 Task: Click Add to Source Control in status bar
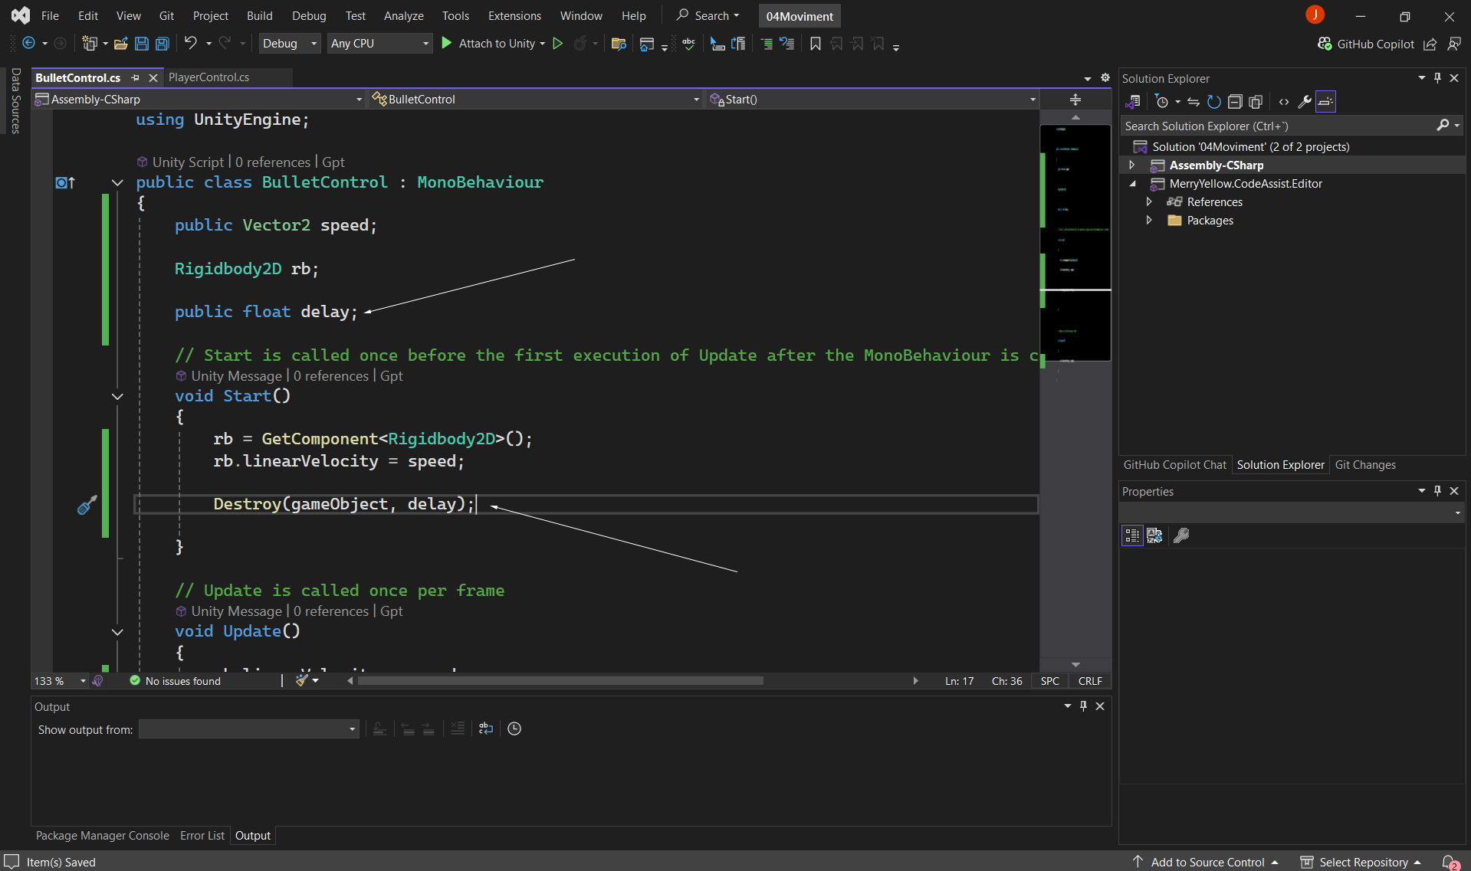click(1207, 862)
